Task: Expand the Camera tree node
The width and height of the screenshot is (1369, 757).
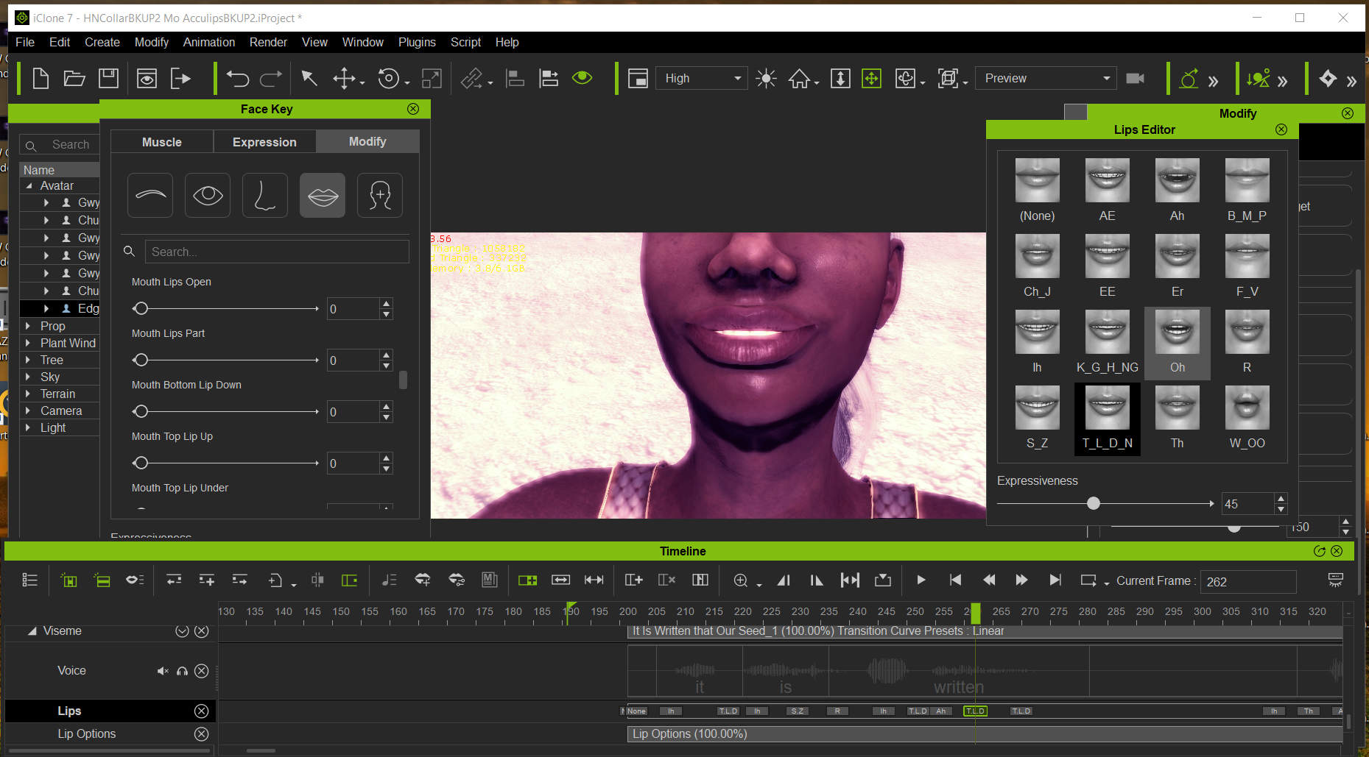Action: [x=28, y=411]
